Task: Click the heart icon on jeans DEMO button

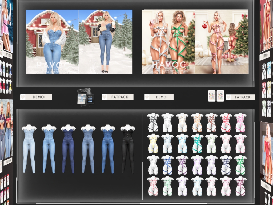Action: 23,97
